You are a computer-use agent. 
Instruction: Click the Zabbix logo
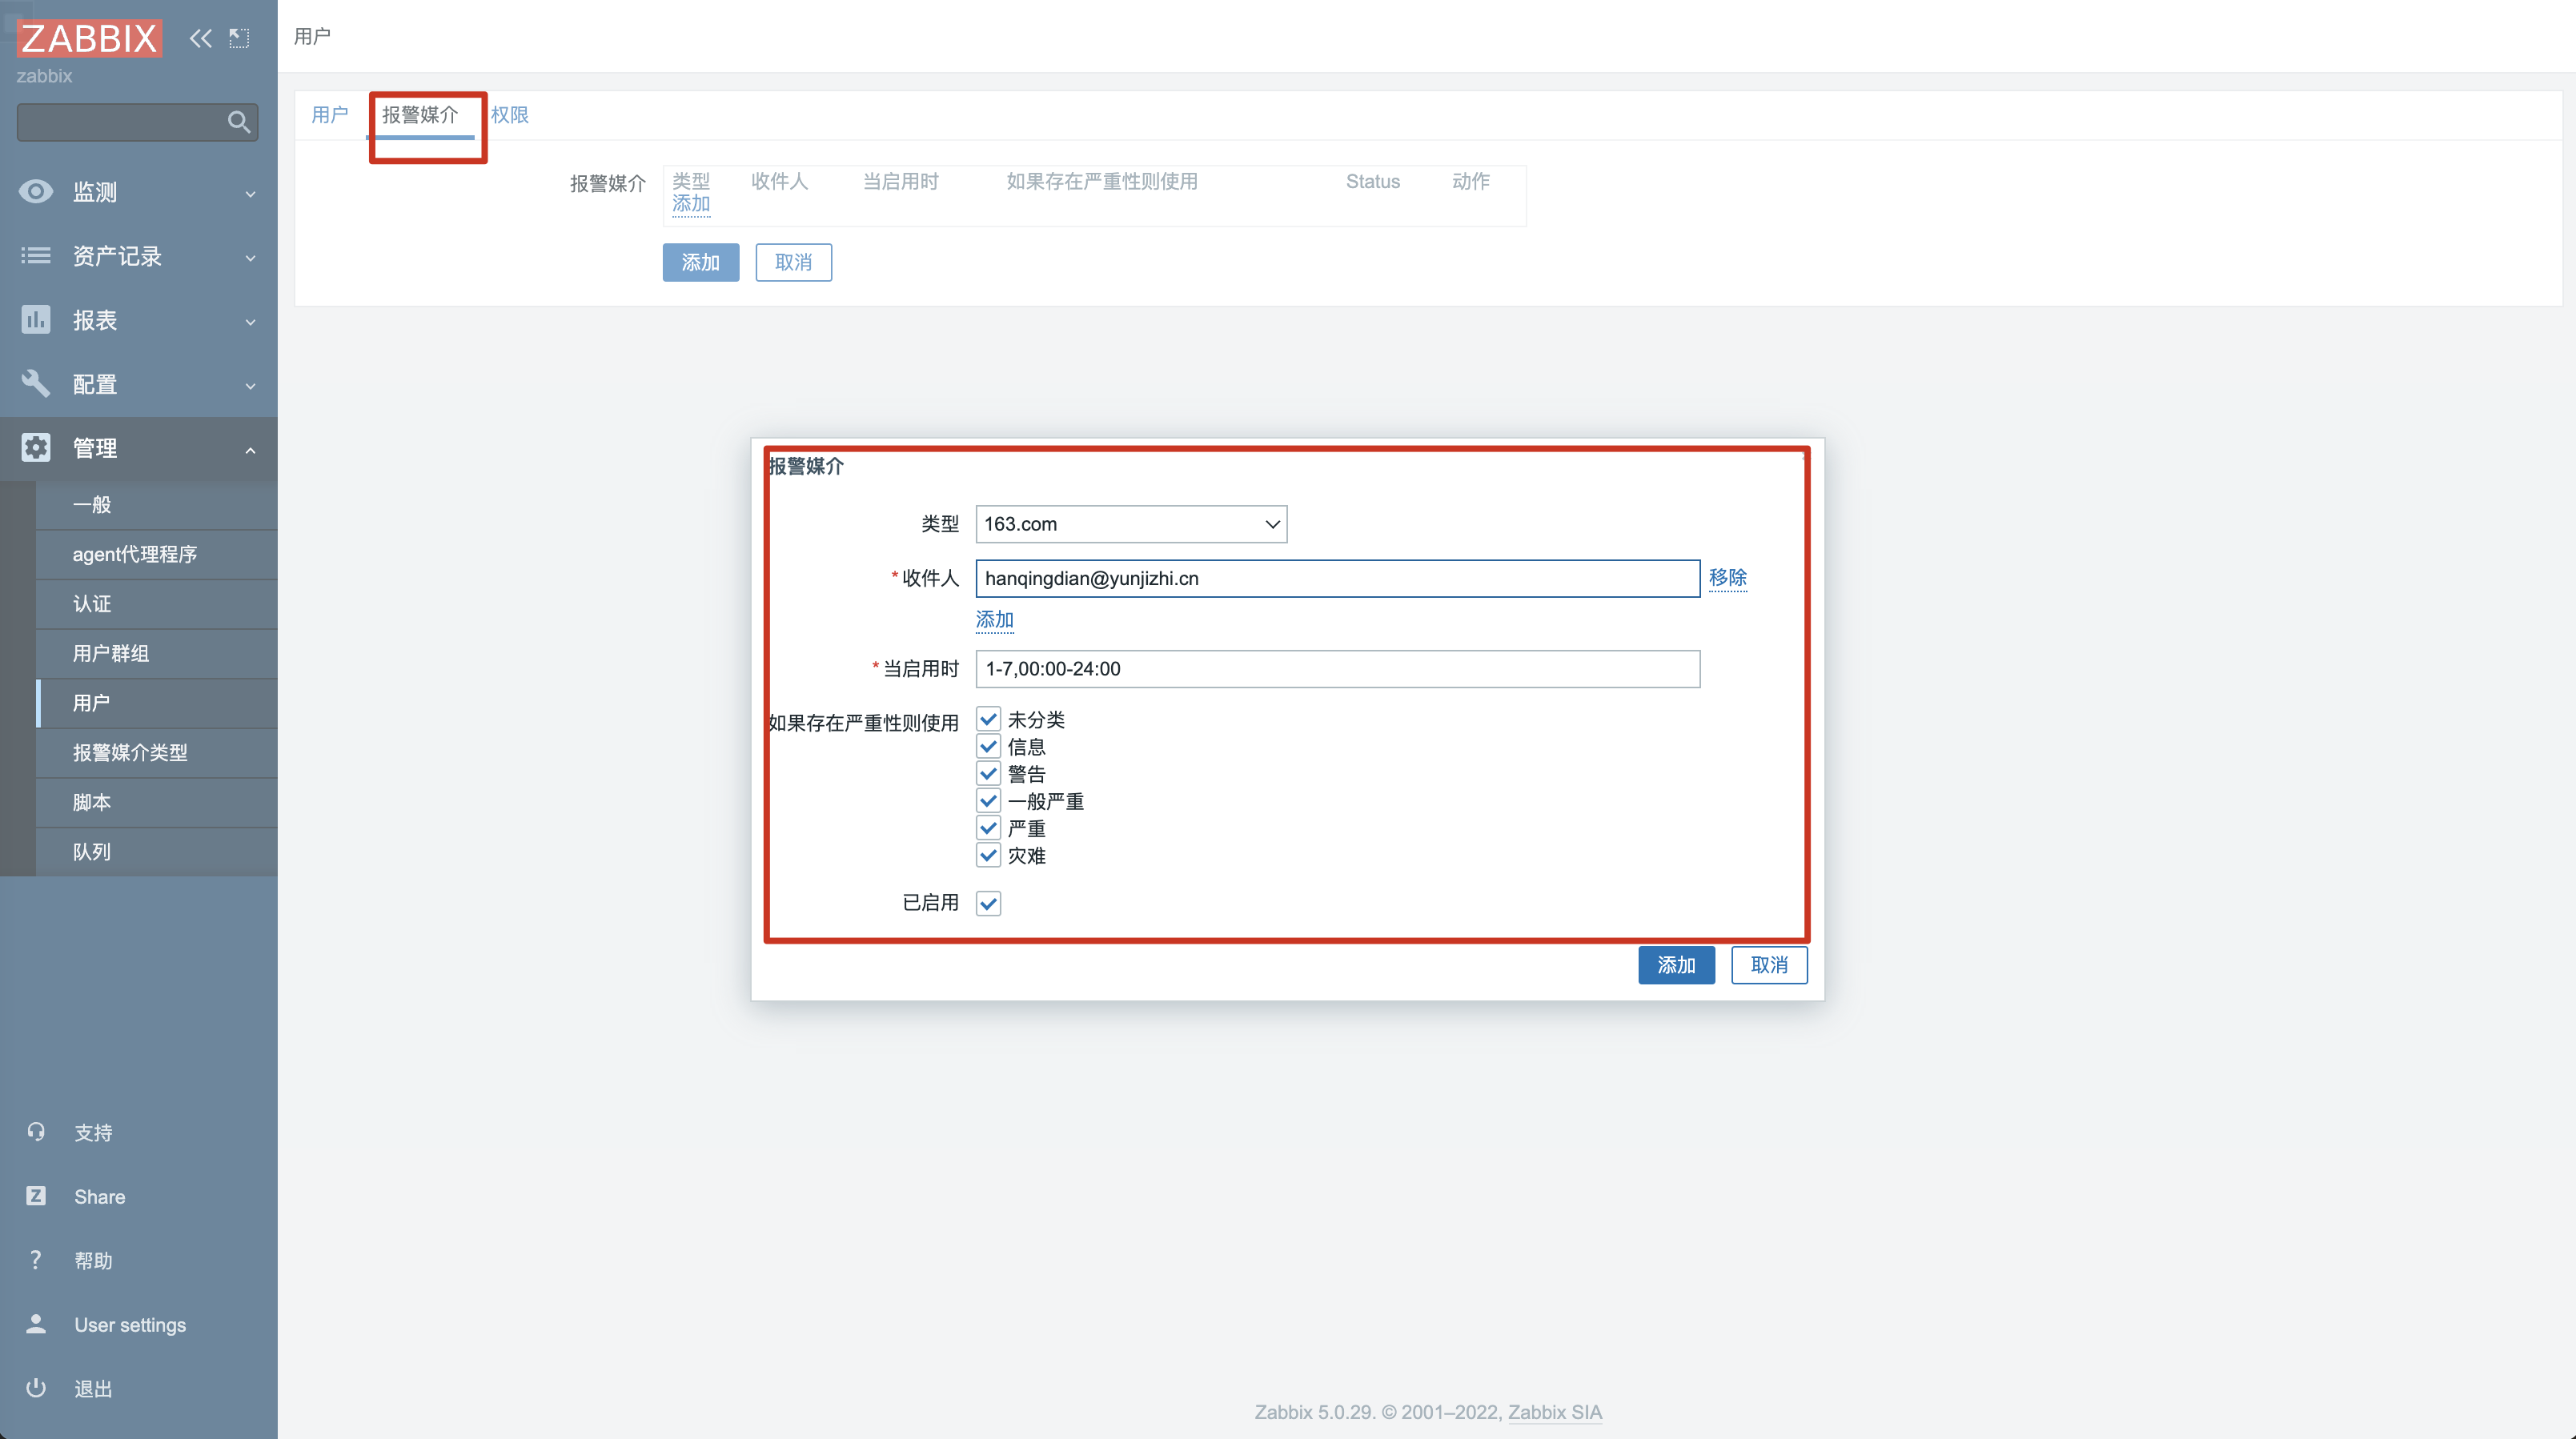(x=89, y=38)
